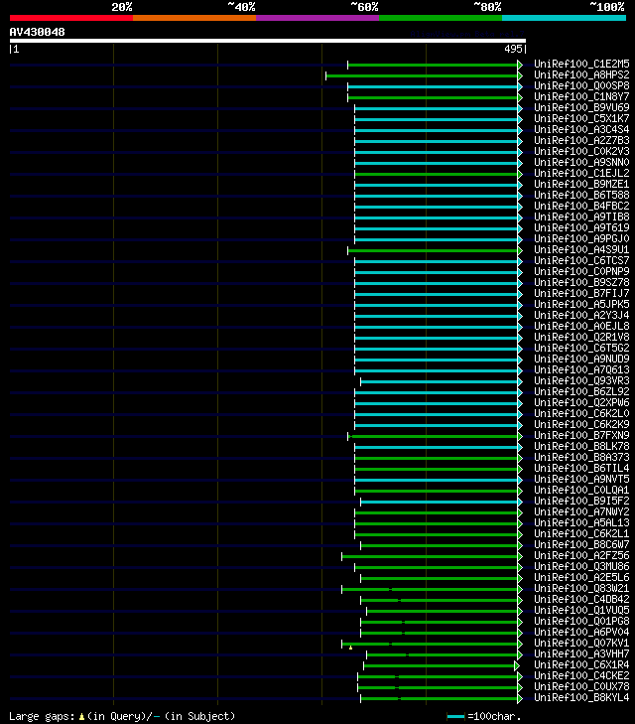This screenshot has height=724, width=635.
Task: Open hit UniRef100_A2E5L6
Action: tap(581, 578)
